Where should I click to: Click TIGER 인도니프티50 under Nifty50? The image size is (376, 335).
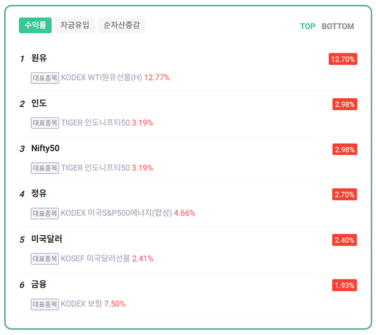point(96,168)
